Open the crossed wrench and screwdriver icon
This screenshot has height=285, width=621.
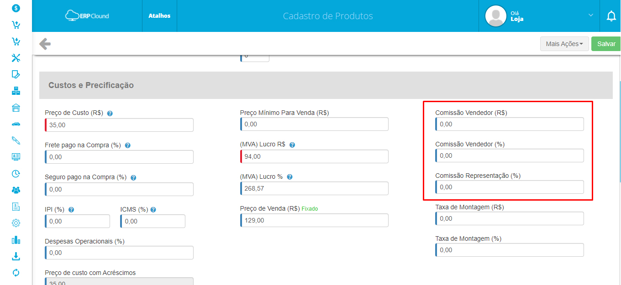click(16, 58)
